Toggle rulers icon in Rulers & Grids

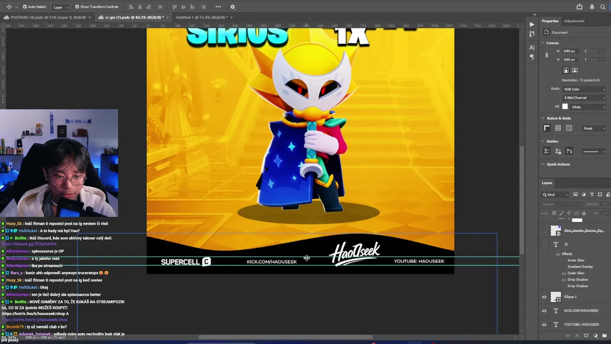click(x=547, y=128)
